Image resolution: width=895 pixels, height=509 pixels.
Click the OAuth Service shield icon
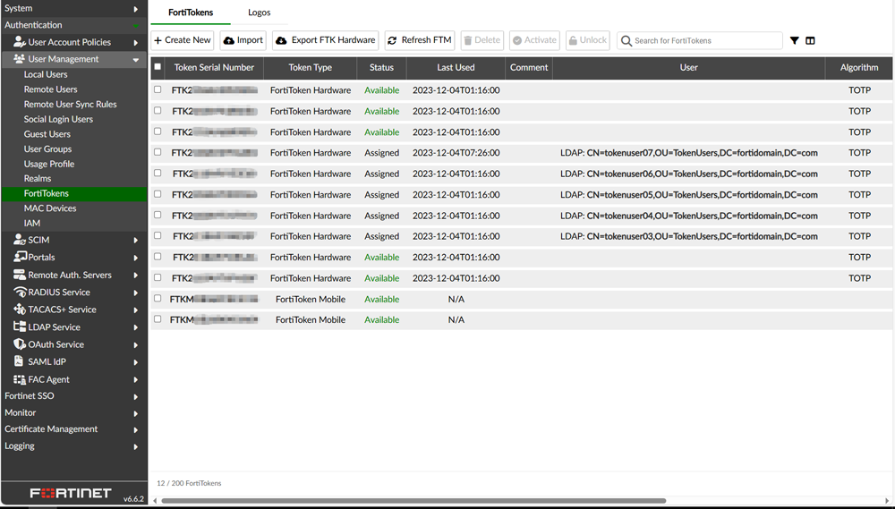[x=20, y=344]
